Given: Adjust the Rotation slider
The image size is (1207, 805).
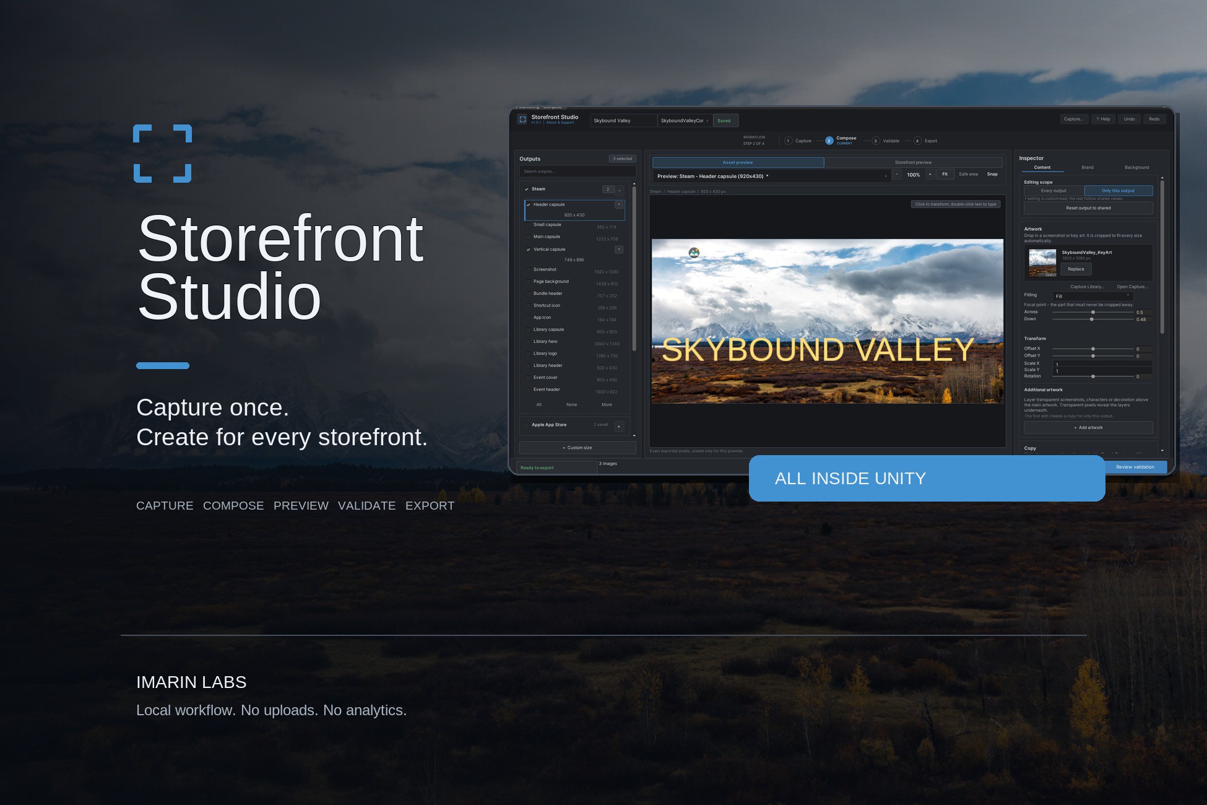Looking at the screenshot, I should [x=1093, y=376].
